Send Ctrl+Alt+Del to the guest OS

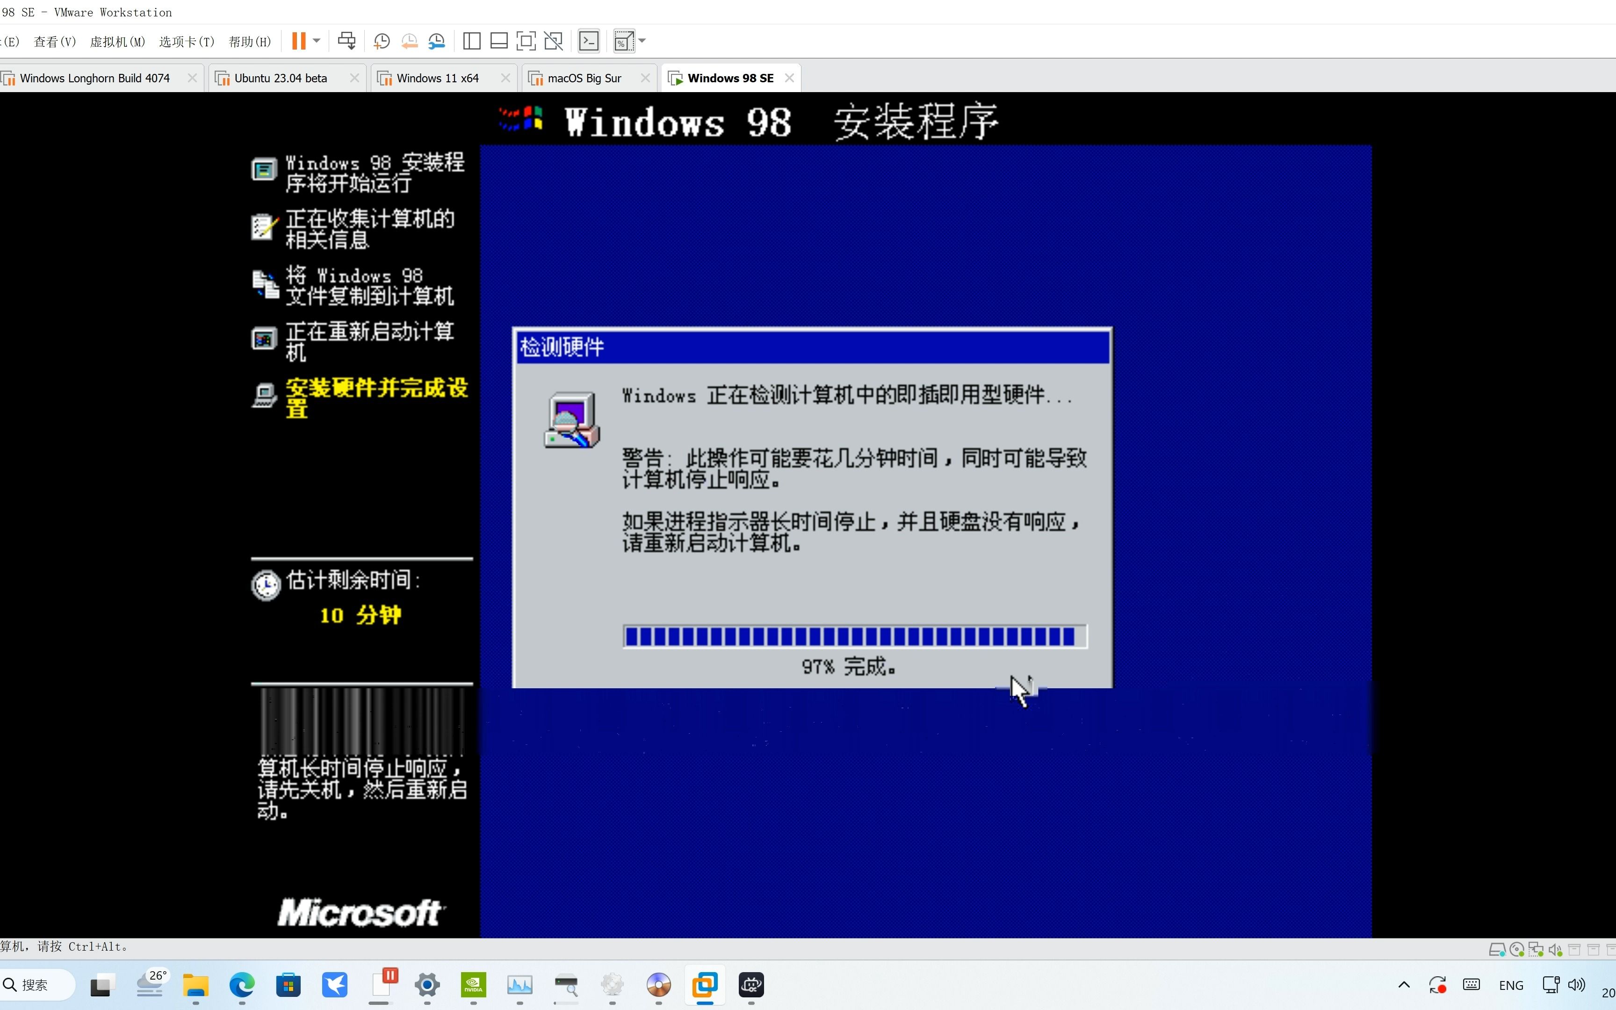[x=346, y=41]
